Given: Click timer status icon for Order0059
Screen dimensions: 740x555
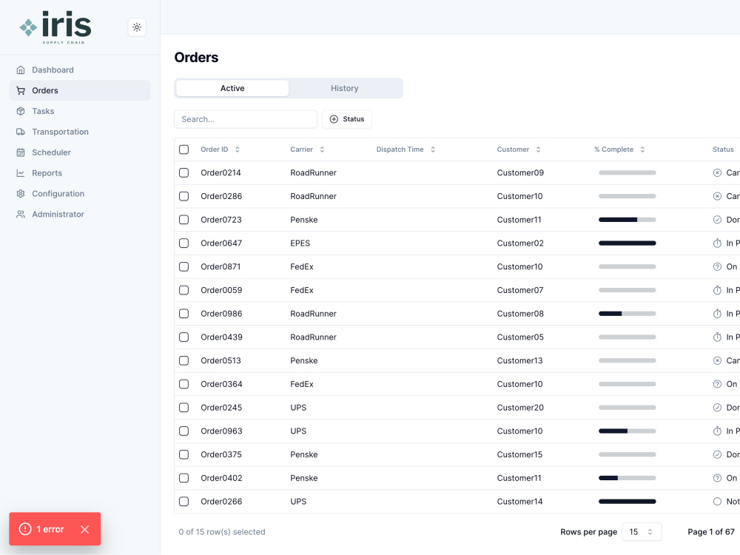Looking at the screenshot, I should (717, 290).
